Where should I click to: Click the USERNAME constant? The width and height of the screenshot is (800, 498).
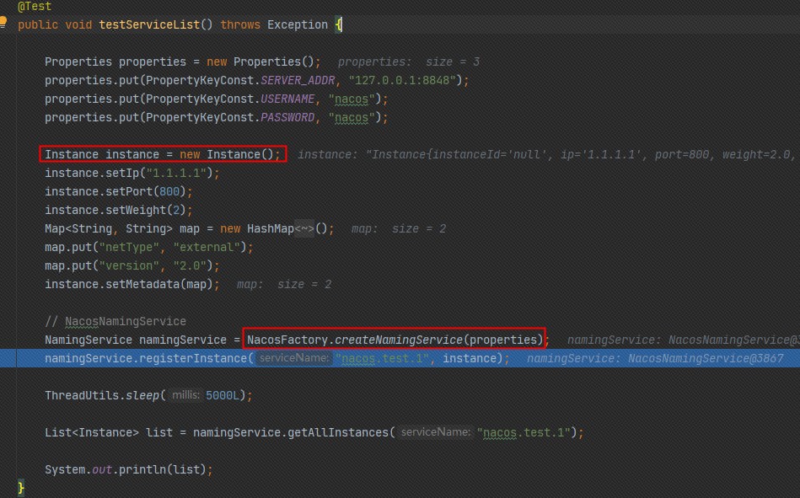pyautogui.click(x=287, y=99)
